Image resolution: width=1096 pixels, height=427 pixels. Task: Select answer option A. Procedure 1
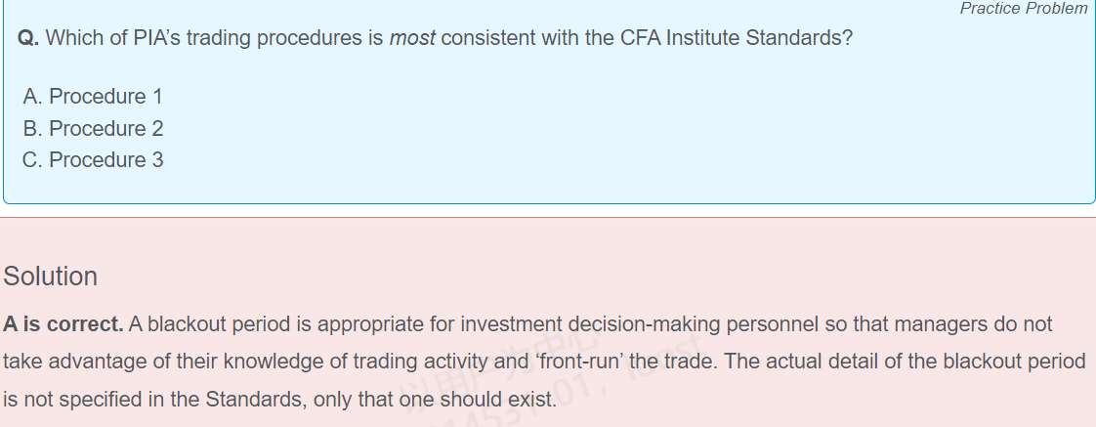92,97
